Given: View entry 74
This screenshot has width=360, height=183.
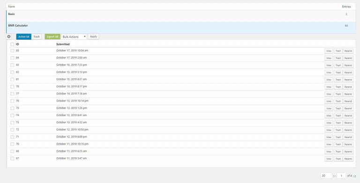Looking at the screenshot, I should click(x=329, y=116).
